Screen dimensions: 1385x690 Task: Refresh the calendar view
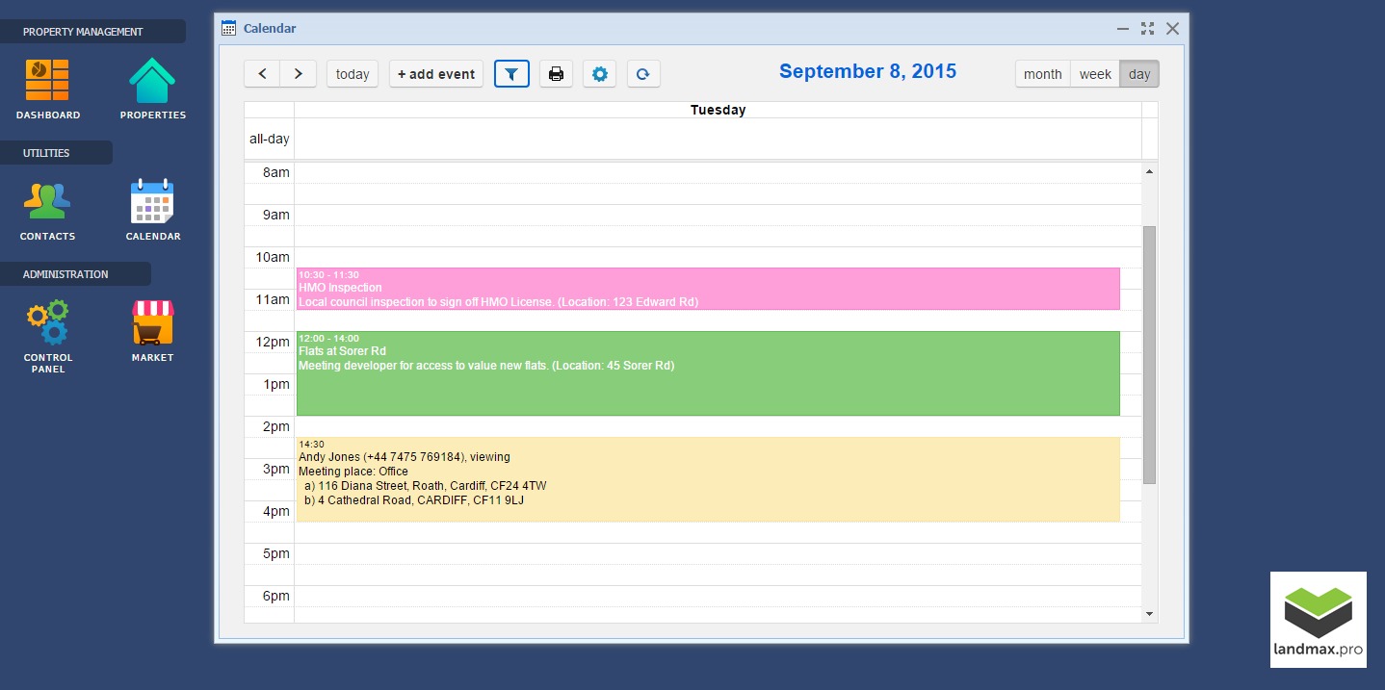click(643, 74)
